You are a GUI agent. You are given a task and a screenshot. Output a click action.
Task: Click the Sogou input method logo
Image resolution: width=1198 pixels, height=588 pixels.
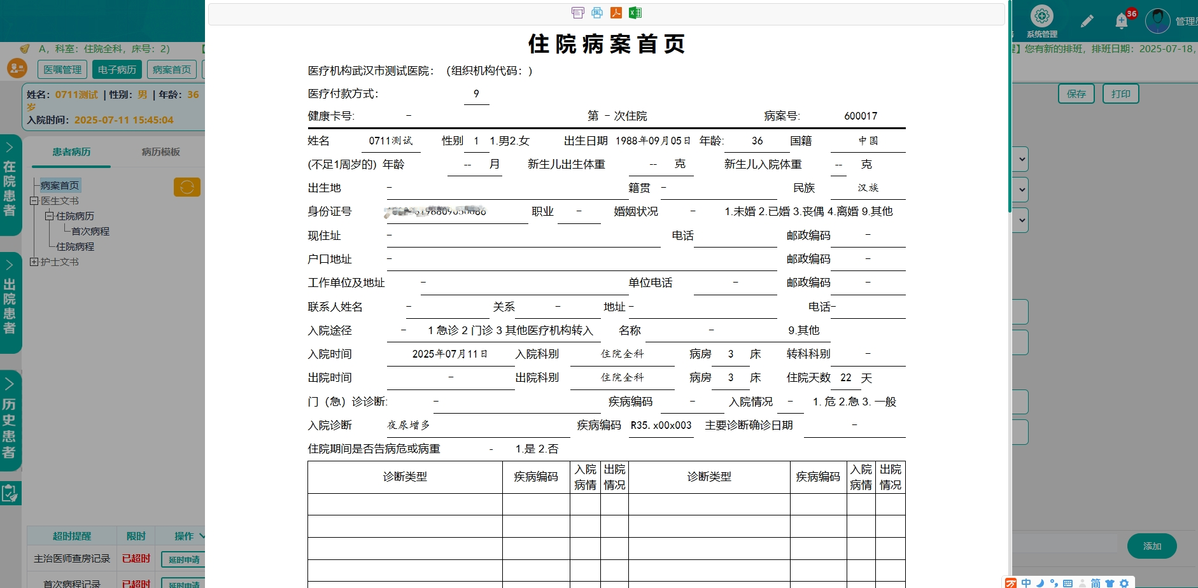click(1011, 583)
